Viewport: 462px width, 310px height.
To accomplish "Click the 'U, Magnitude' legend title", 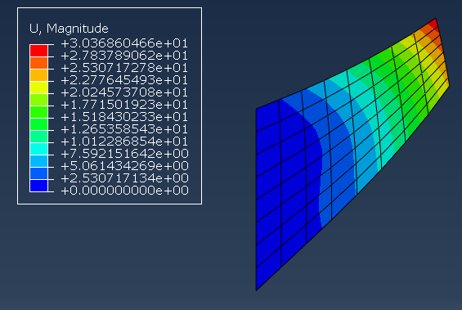I will (69, 29).
